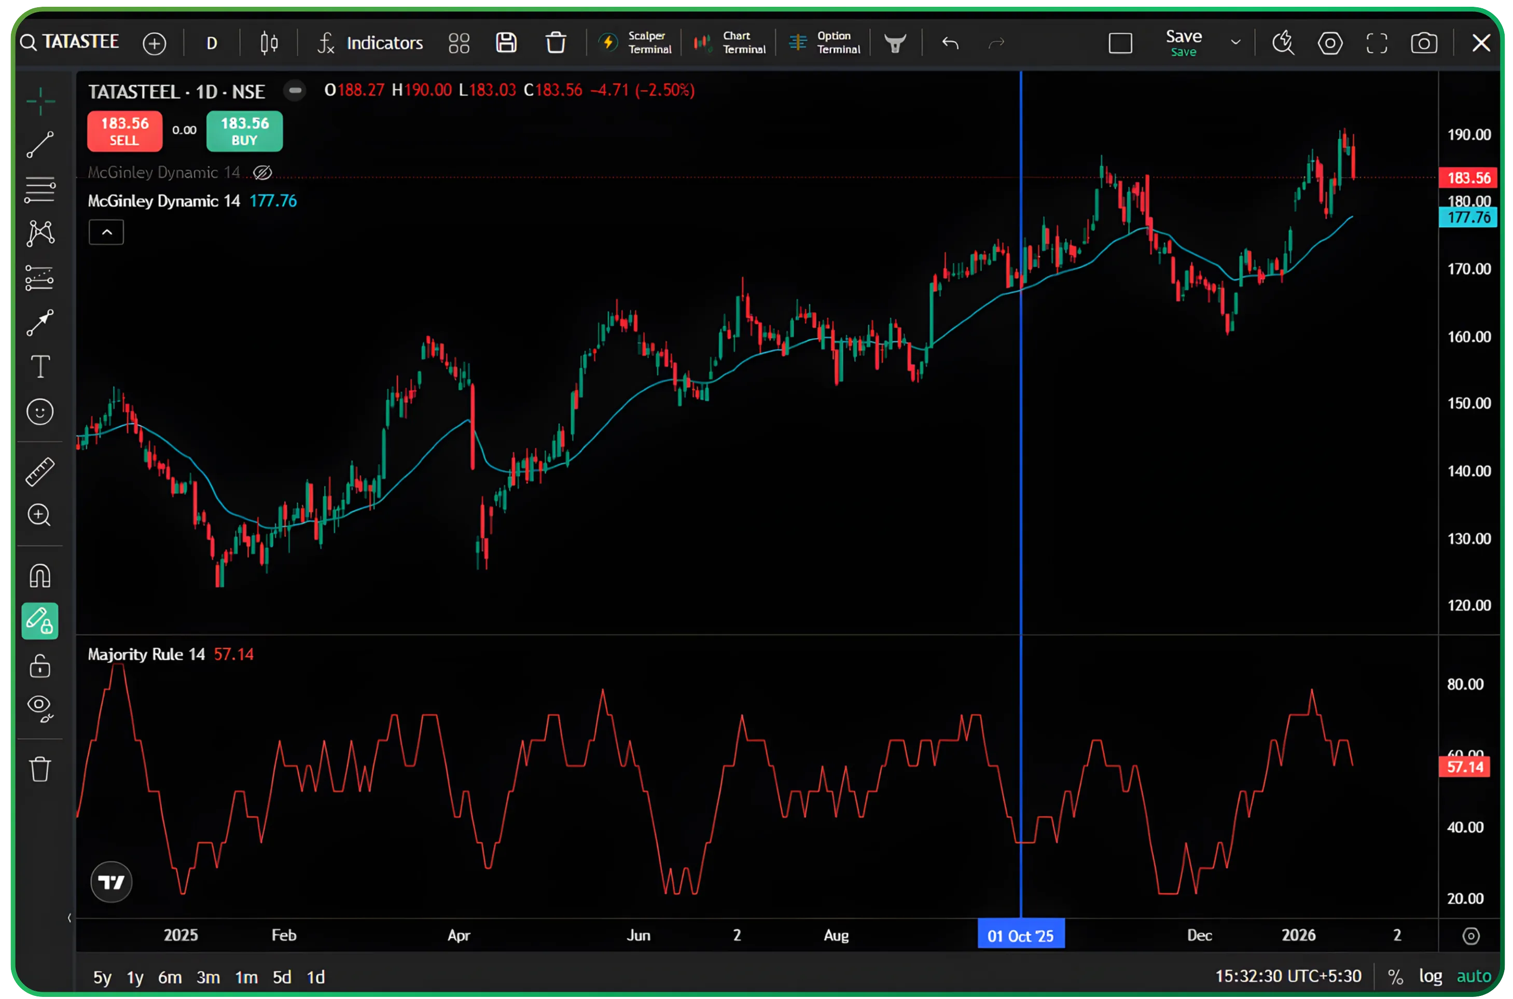Open the emoji icons tool

[x=40, y=411]
